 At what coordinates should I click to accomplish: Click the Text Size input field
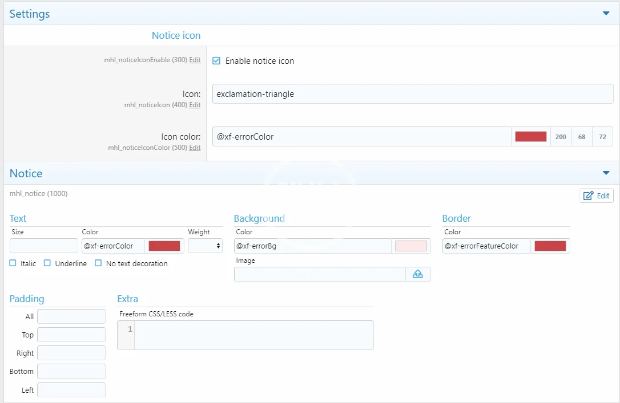pos(43,246)
